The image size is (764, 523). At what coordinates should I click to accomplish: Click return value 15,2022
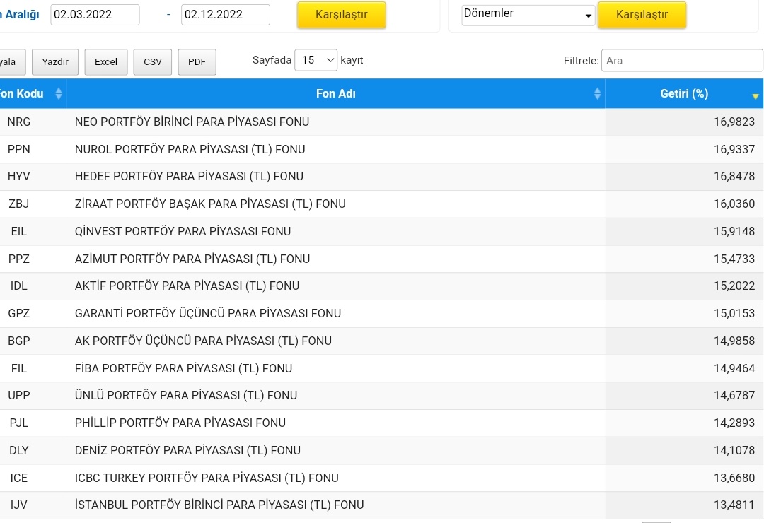(x=734, y=286)
